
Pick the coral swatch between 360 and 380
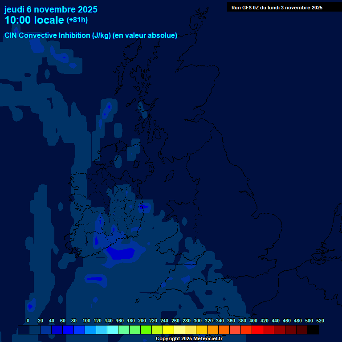point(235,330)
